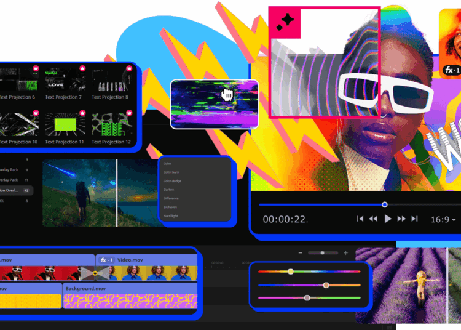461x330 pixels.
Task: Skip to the start of the video
Action: [x=360, y=219]
